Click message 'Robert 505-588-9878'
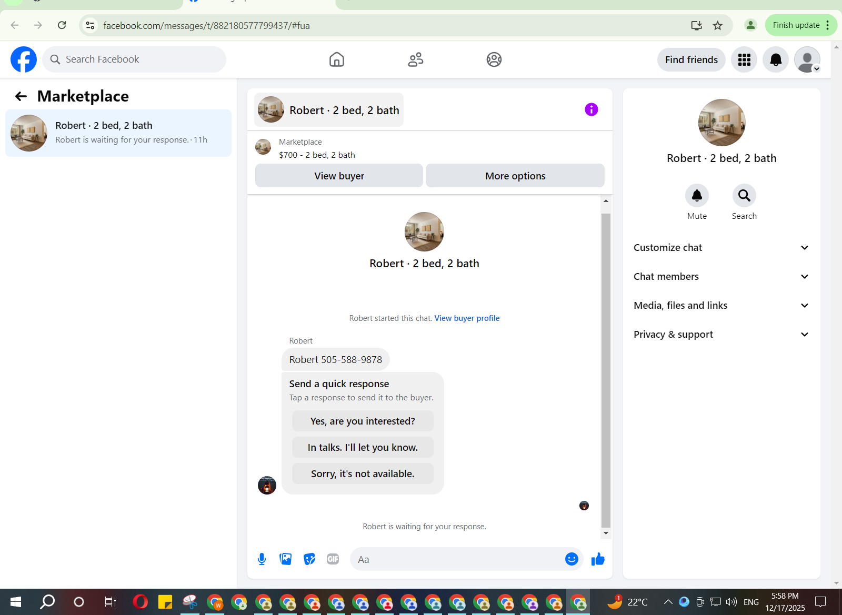 [x=336, y=359]
